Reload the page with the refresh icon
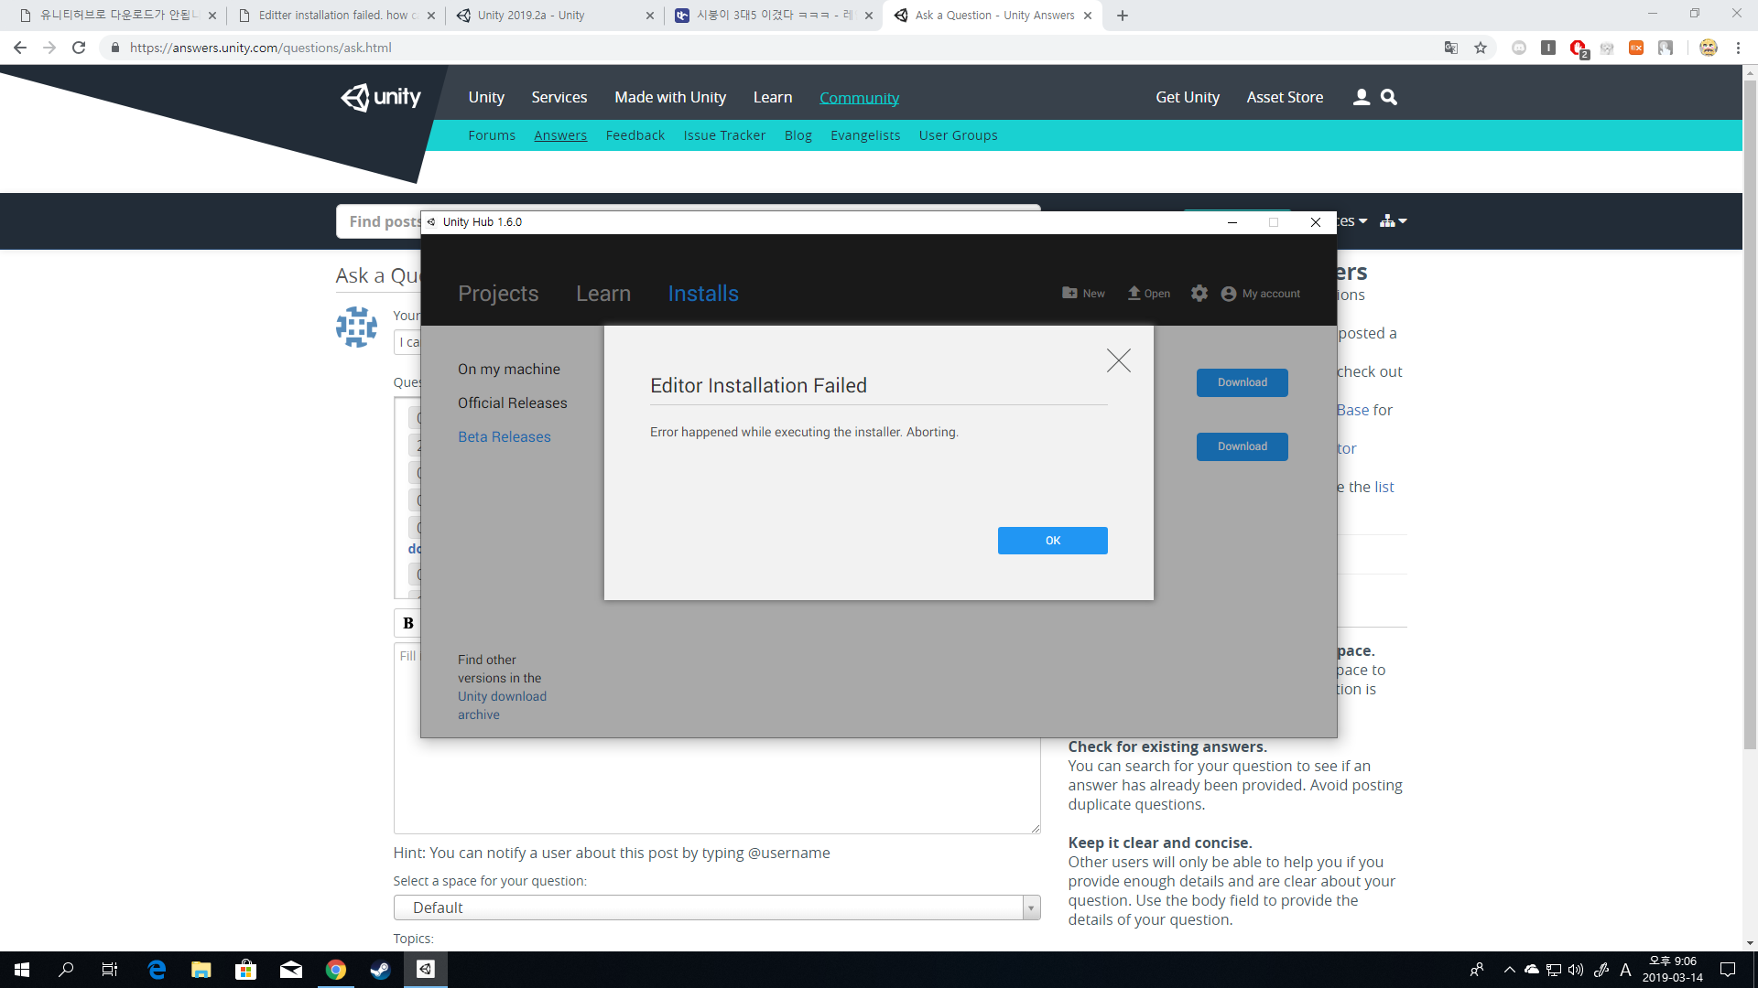The image size is (1758, 988). point(79,48)
